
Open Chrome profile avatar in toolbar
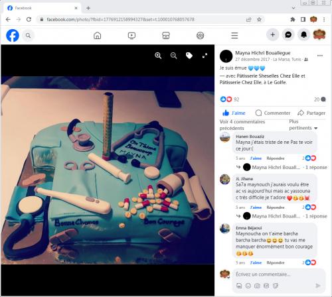point(313,19)
